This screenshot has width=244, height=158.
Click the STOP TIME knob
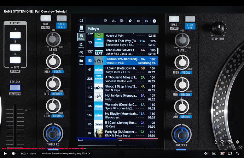pos(218,28)
